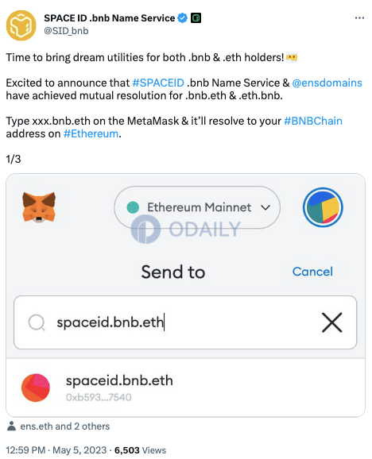Viewport: 372px width, 459px height.
Task: Cancel the Send to dialog
Action: click(312, 272)
